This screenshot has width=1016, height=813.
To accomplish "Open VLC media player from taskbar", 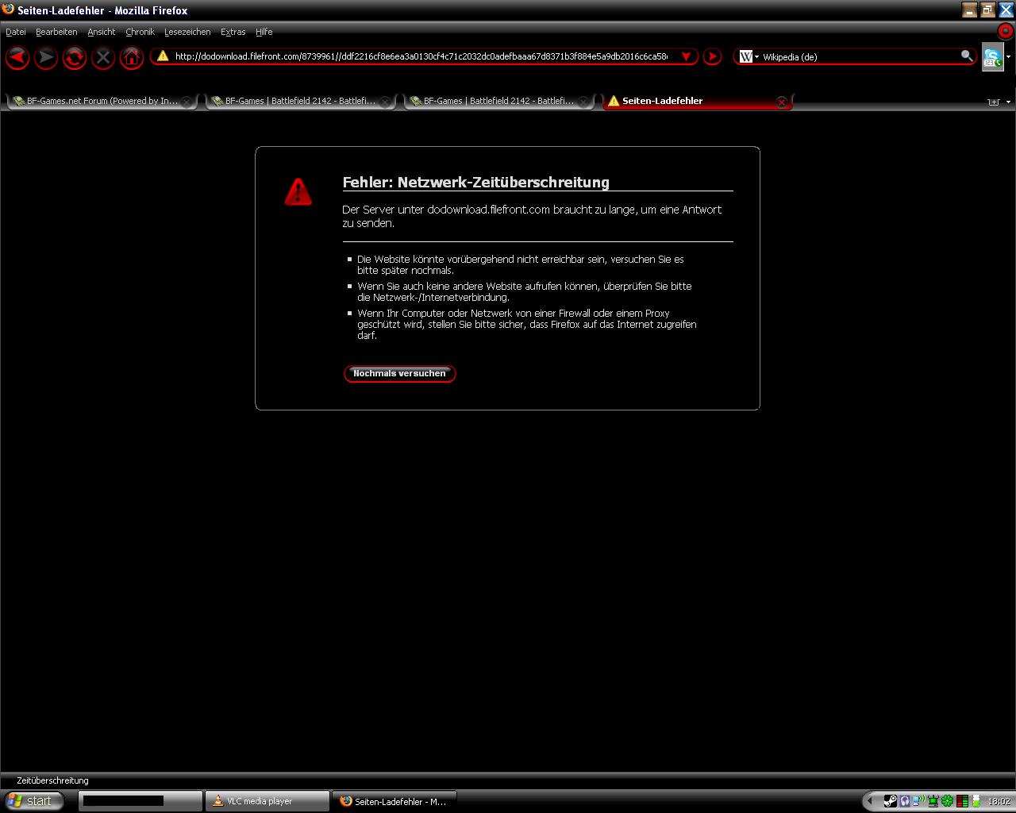I will (x=267, y=801).
